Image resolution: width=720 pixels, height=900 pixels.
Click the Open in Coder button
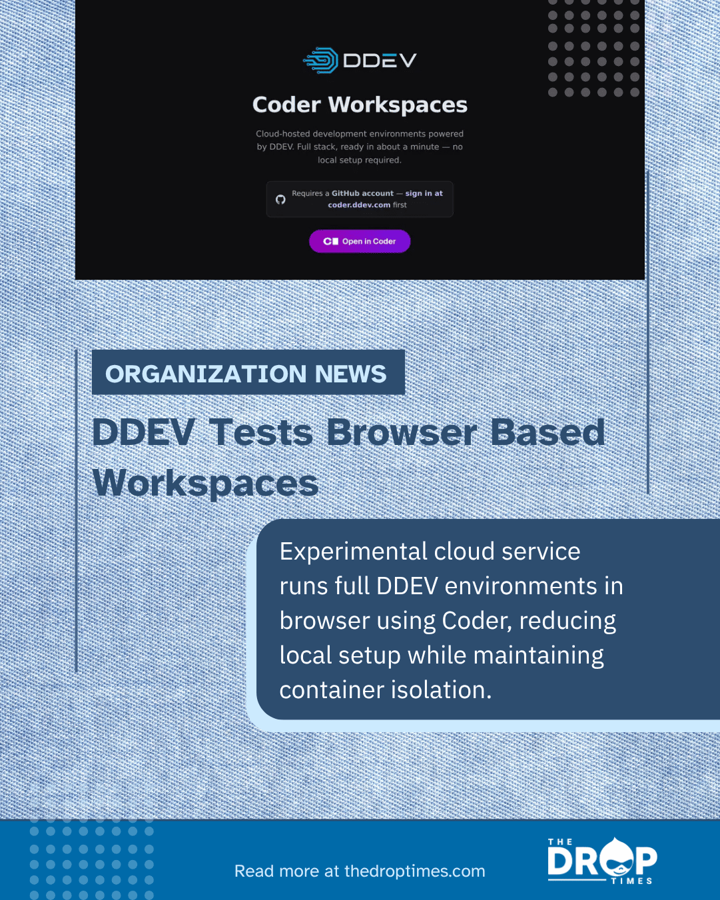[x=360, y=241]
